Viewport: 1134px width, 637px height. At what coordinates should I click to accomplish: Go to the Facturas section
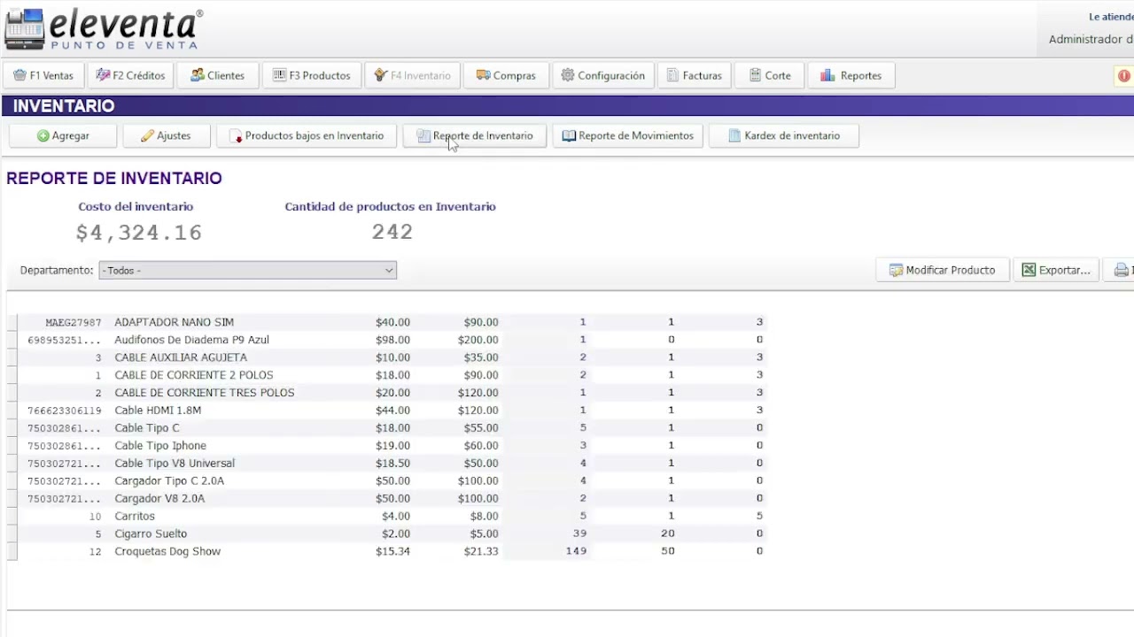pyautogui.click(x=695, y=75)
